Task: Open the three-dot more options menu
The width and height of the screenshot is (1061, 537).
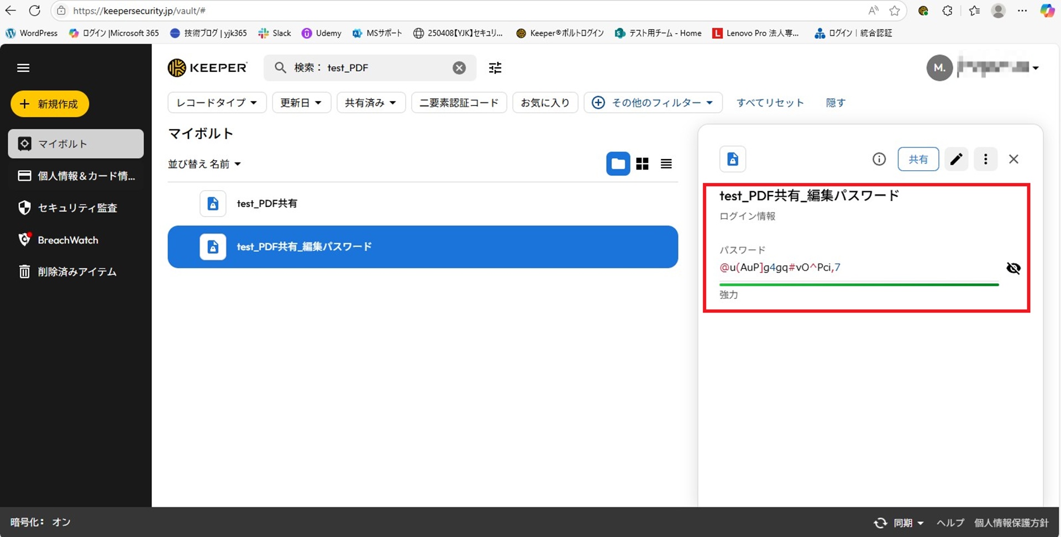Action: pos(985,159)
